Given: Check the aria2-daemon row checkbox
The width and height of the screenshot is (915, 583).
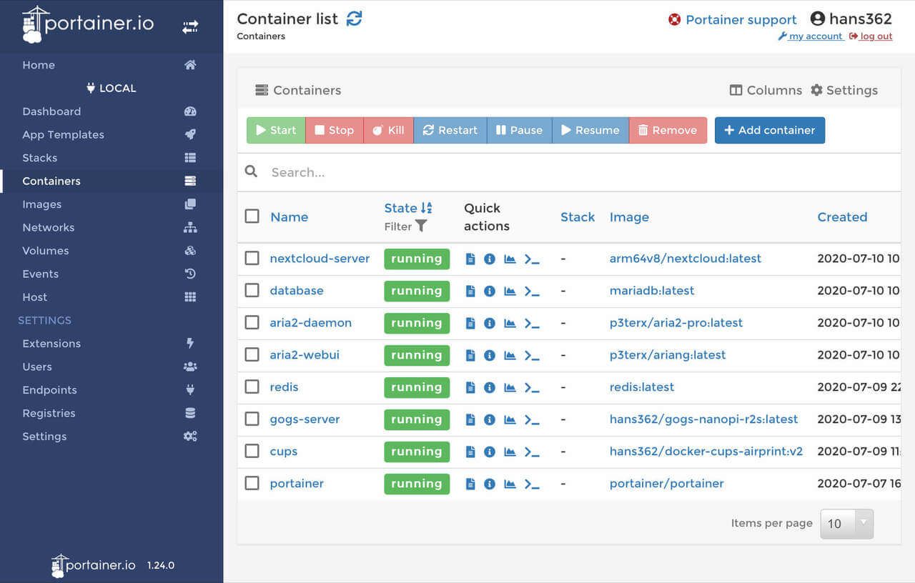Looking at the screenshot, I should pos(252,322).
